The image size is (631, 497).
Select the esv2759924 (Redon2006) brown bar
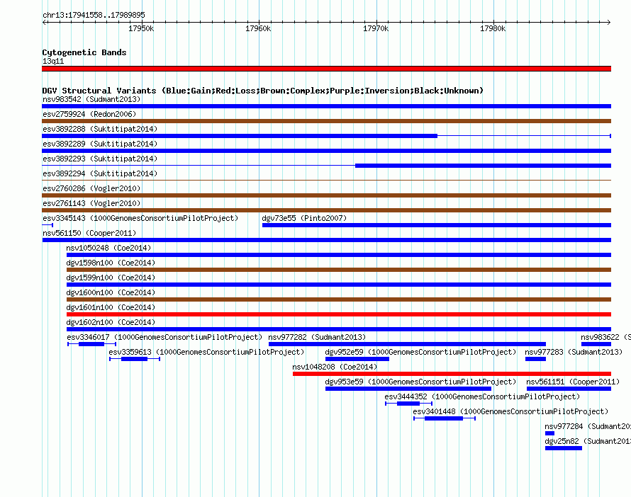pyautogui.click(x=326, y=121)
